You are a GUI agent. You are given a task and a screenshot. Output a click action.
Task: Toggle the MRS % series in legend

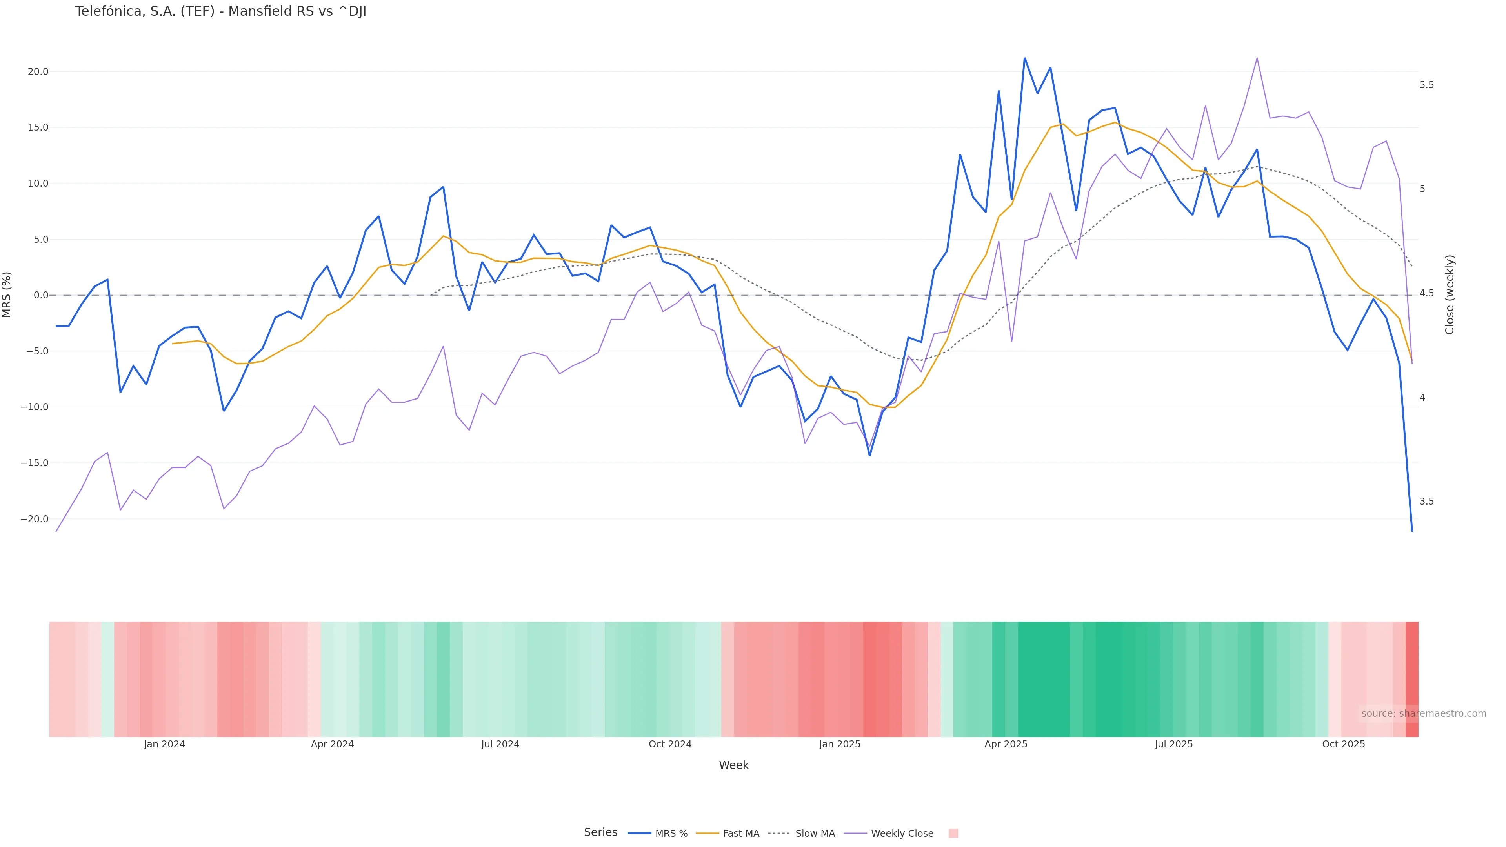click(658, 834)
